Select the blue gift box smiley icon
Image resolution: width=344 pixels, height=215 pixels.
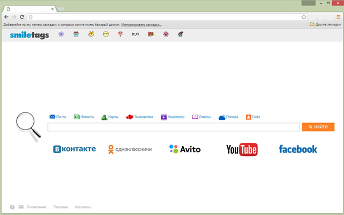pyautogui.click(x=76, y=34)
